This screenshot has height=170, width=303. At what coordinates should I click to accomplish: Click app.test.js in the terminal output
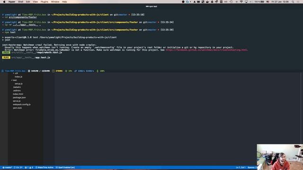[43, 58]
